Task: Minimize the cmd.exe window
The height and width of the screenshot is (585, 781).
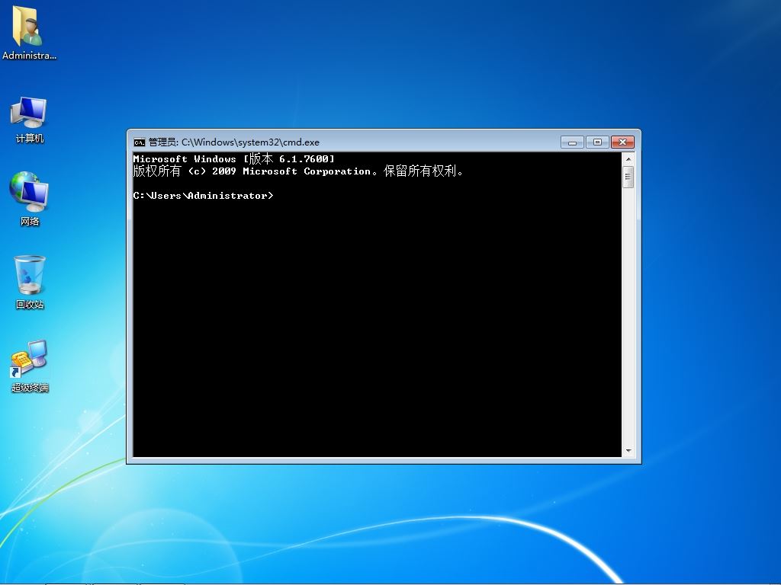Action: pyautogui.click(x=572, y=142)
